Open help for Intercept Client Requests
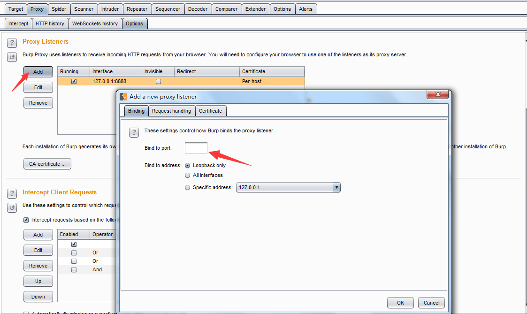Viewport: 527px width, 314px height. [x=12, y=193]
